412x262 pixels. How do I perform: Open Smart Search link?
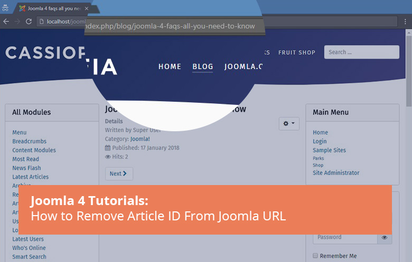30,257
